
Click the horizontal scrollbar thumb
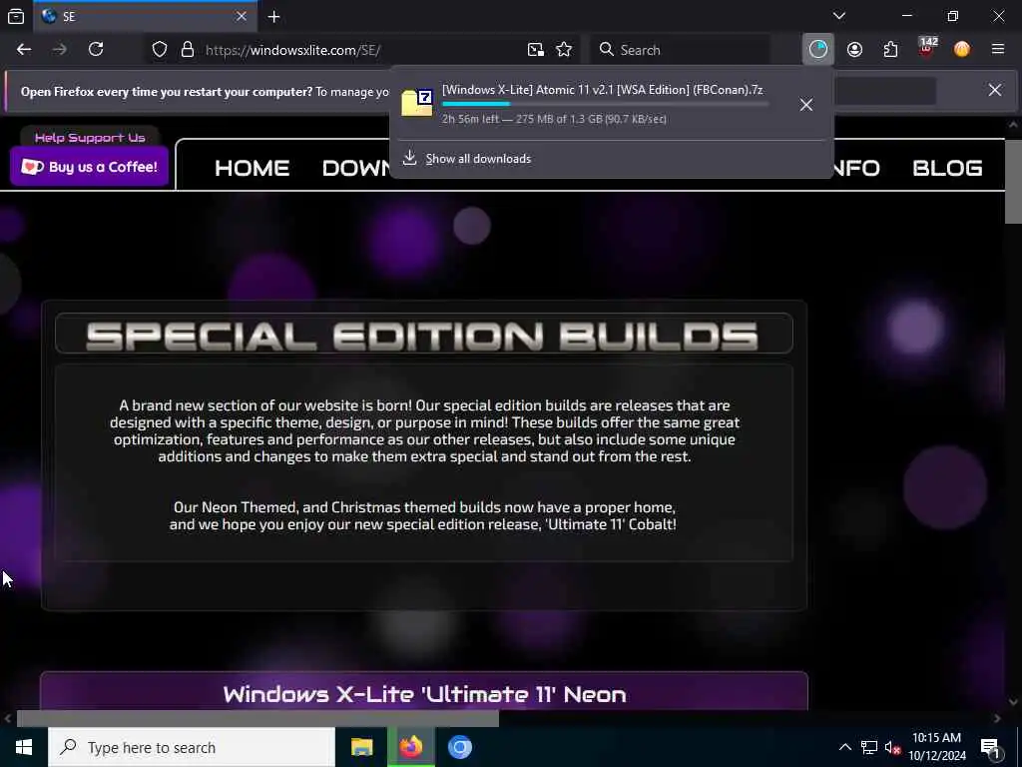point(257,719)
